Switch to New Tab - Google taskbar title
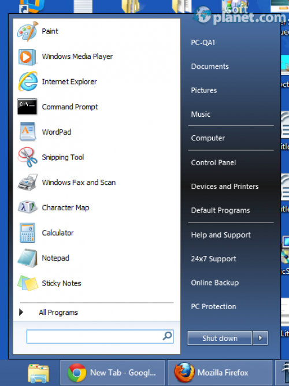The height and width of the screenshot is (386, 289). (x=123, y=373)
